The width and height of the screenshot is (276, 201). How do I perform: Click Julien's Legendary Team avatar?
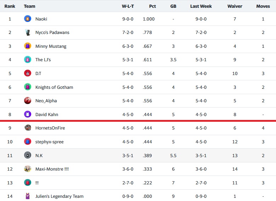[x=28, y=196]
